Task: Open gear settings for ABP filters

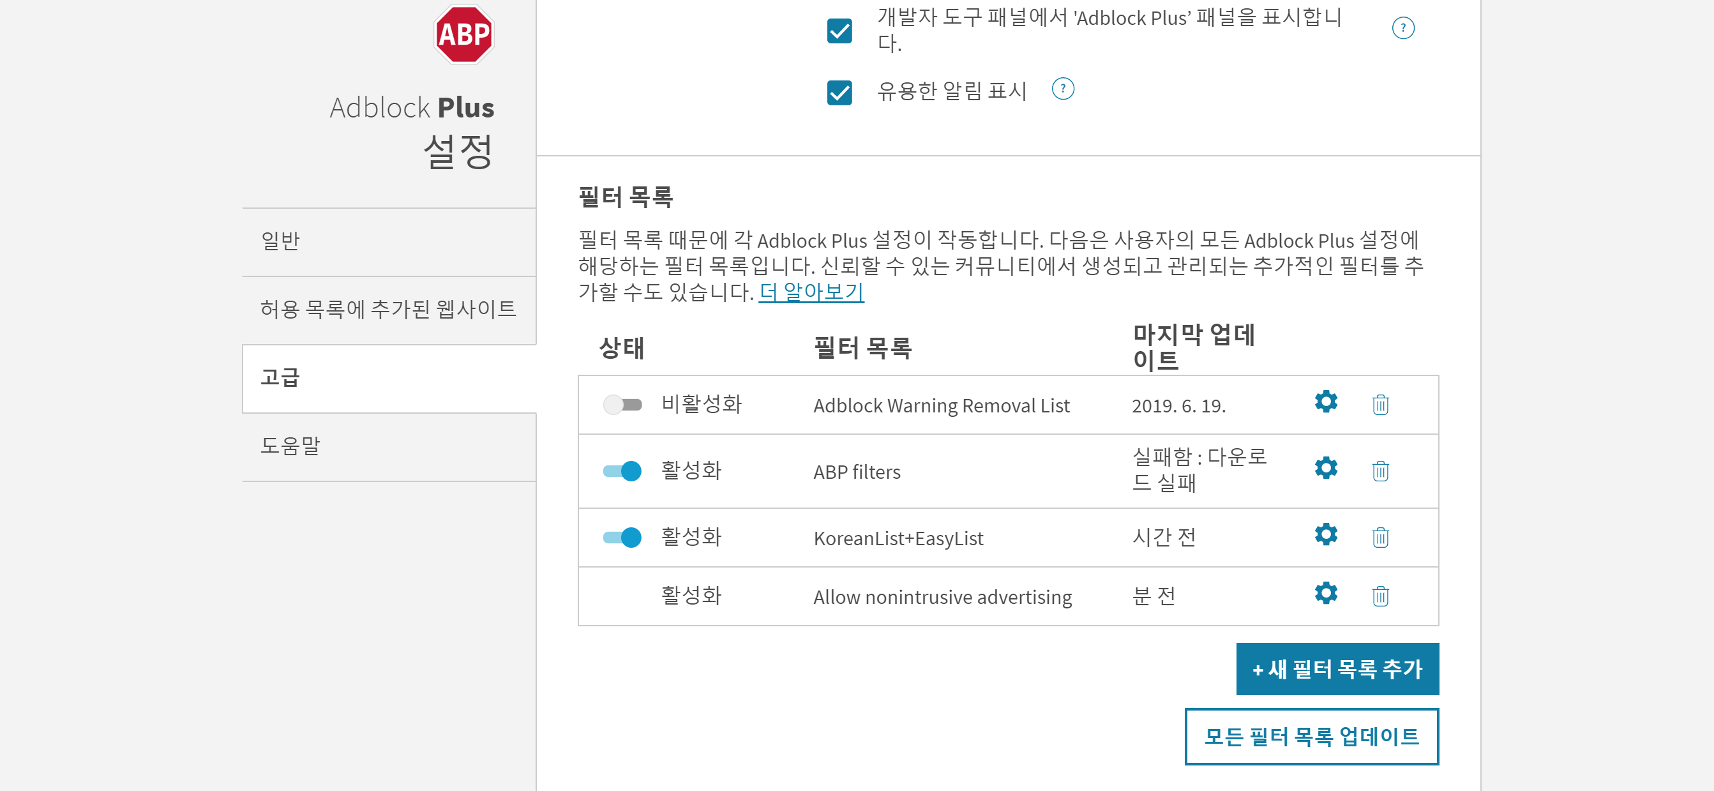Action: (x=1325, y=468)
